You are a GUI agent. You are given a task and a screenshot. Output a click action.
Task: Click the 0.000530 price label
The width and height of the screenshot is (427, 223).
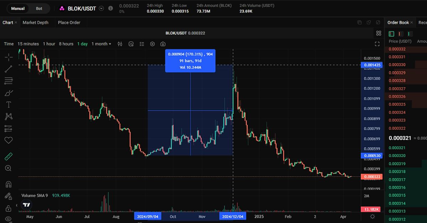(x=371, y=156)
